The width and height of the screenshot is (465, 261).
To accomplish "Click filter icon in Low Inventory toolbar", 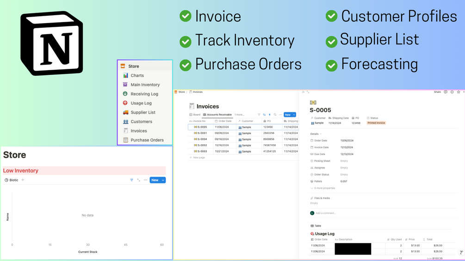I will point(132,180).
